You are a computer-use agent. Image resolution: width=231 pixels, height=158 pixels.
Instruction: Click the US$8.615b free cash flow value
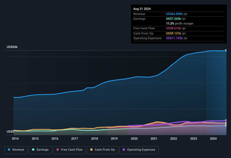click(173, 28)
